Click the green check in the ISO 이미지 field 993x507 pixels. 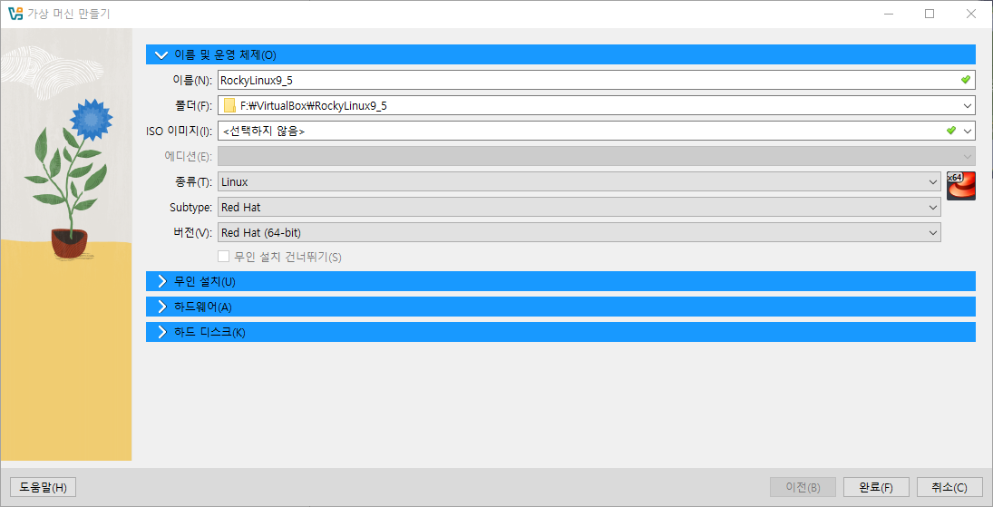point(950,131)
